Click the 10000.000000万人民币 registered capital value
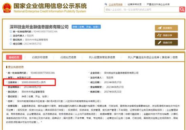186x130 pixels. click(x=33, y=82)
